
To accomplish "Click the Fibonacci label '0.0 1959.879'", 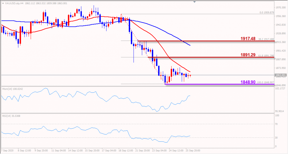I will point(267,12).
